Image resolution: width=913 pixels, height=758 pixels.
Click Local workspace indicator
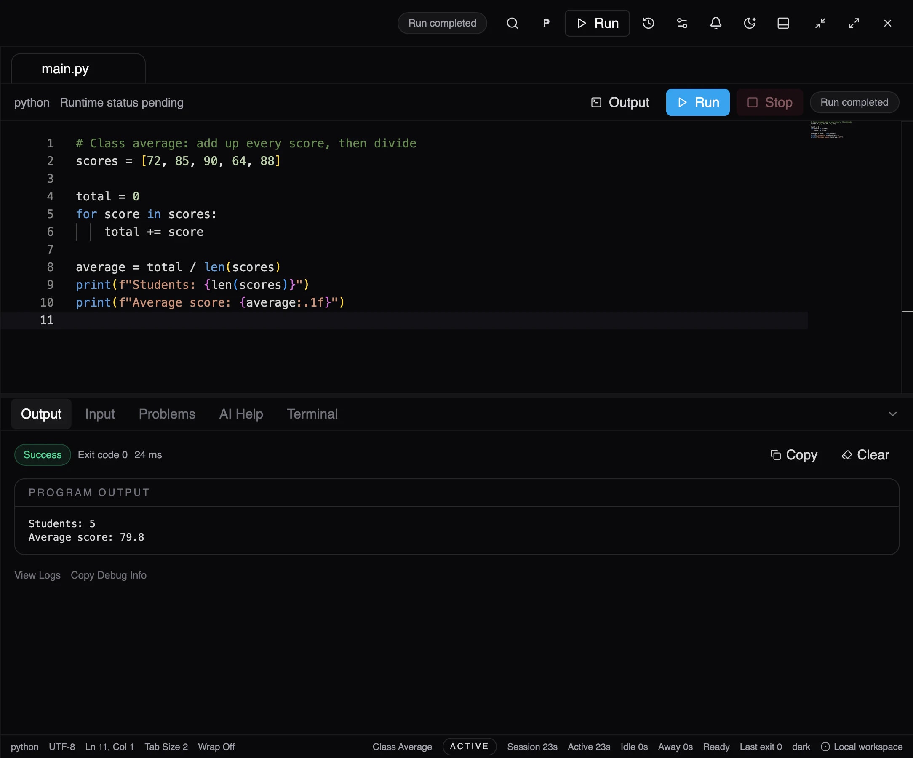pyautogui.click(x=862, y=747)
